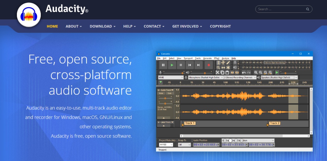The image size is (327, 161).
Task: Click the small green Play-at-Speed button
Action: (x=277, y=72)
